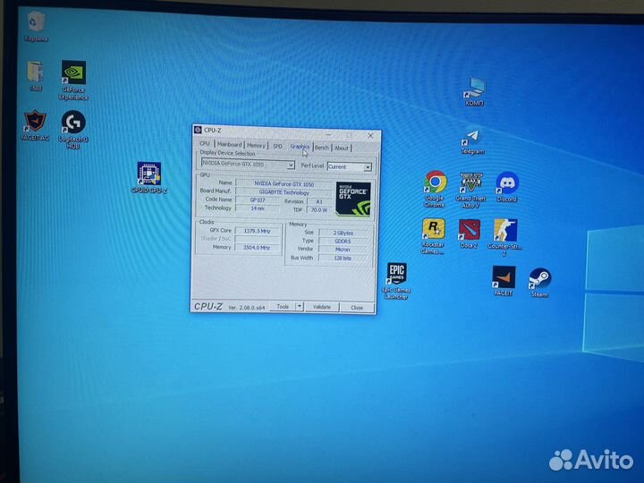Select the SPD tab
This screenshot has width=644, height=483.
tap(277, 146)
